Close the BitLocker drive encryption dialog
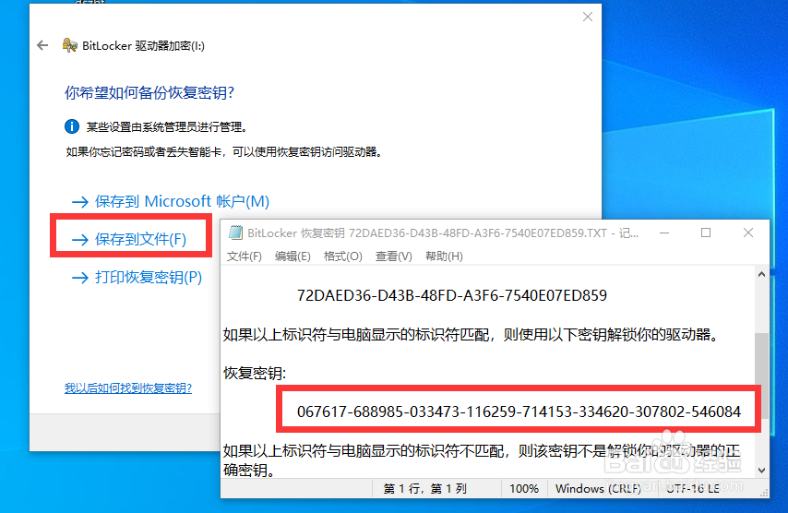This screenshot has height=513, width=788. pos(588,17)
